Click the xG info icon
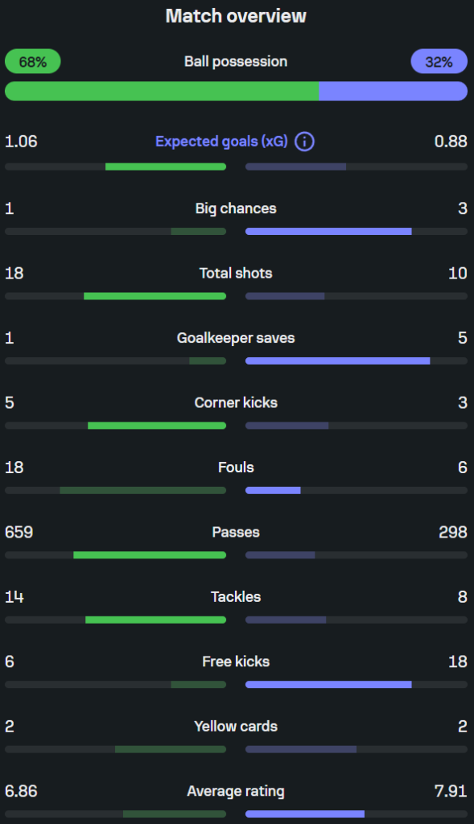This screenshot has height=824, width=474. tap(304, 142)
